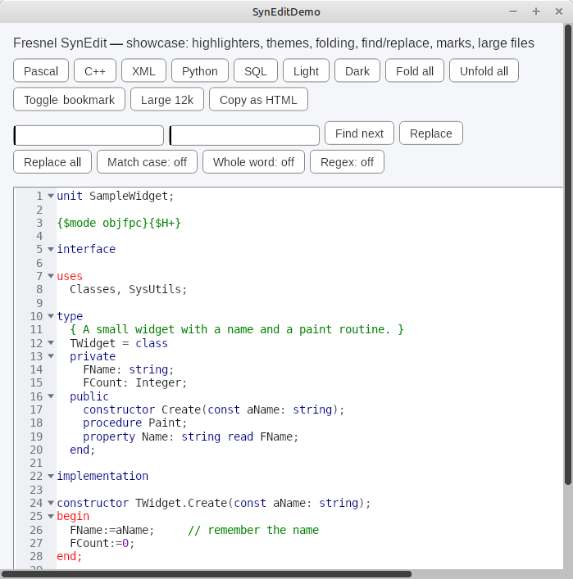Maximize the SynEditDemo window
This screenshot has height=579, width=573.
[x=536, y=11]
